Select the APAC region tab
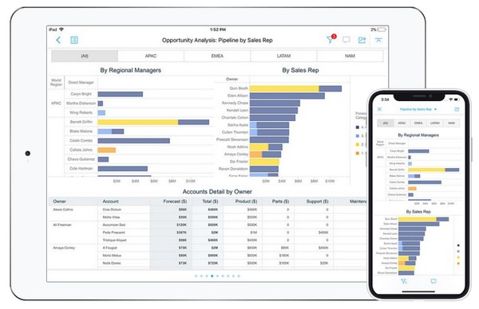479x309 pixels. [x=151, y=56]
